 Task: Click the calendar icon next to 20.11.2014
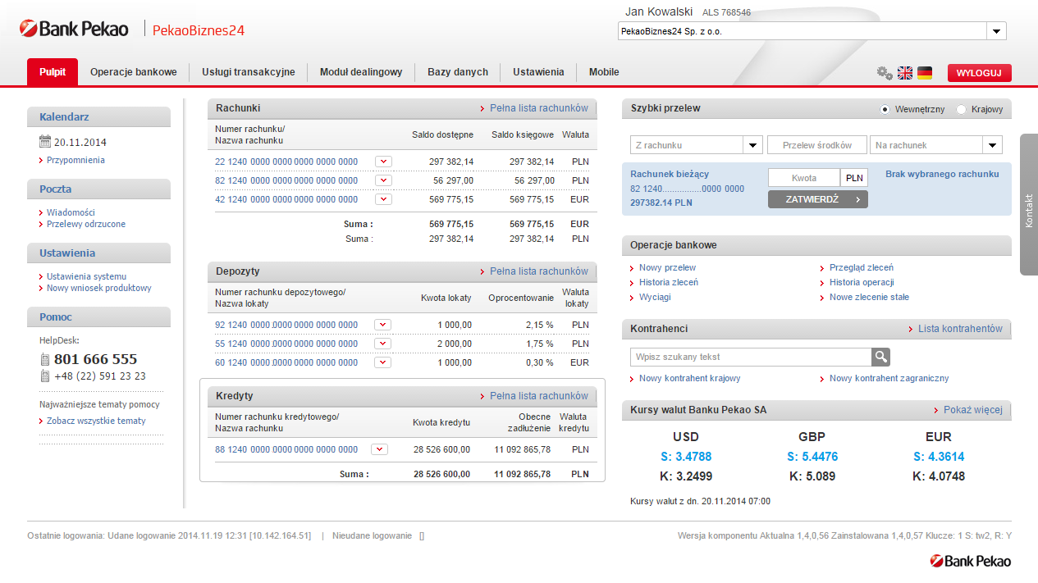click(x=45, y=141)
